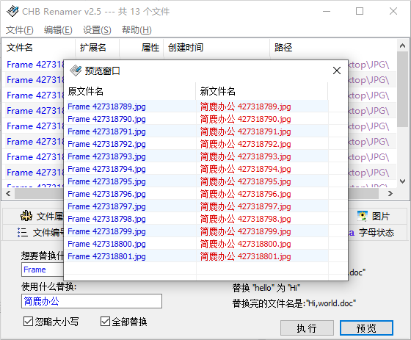
Task: Click the 新文件名 column header in preview
Action: tap(262, 91)
